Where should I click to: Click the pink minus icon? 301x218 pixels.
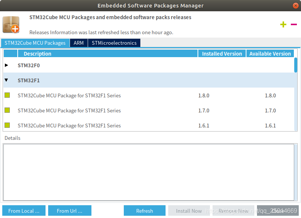(x=293, y=24)
